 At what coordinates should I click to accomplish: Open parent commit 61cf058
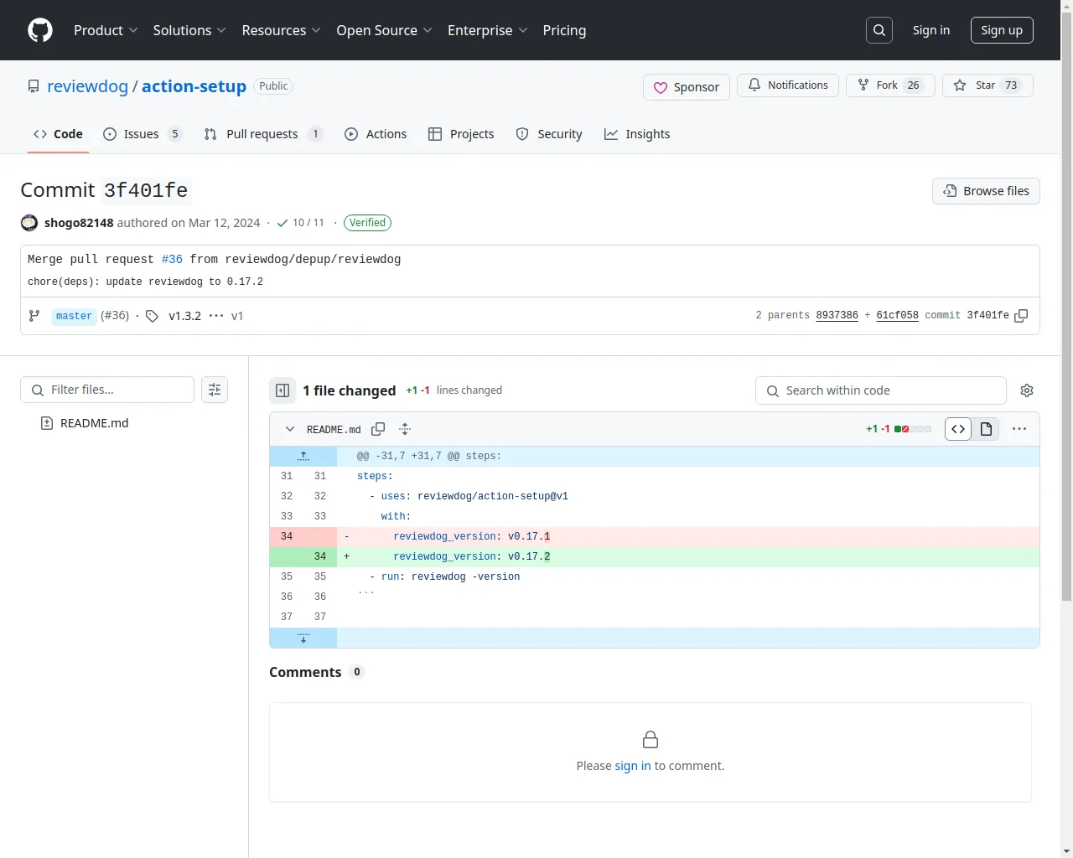897,316
